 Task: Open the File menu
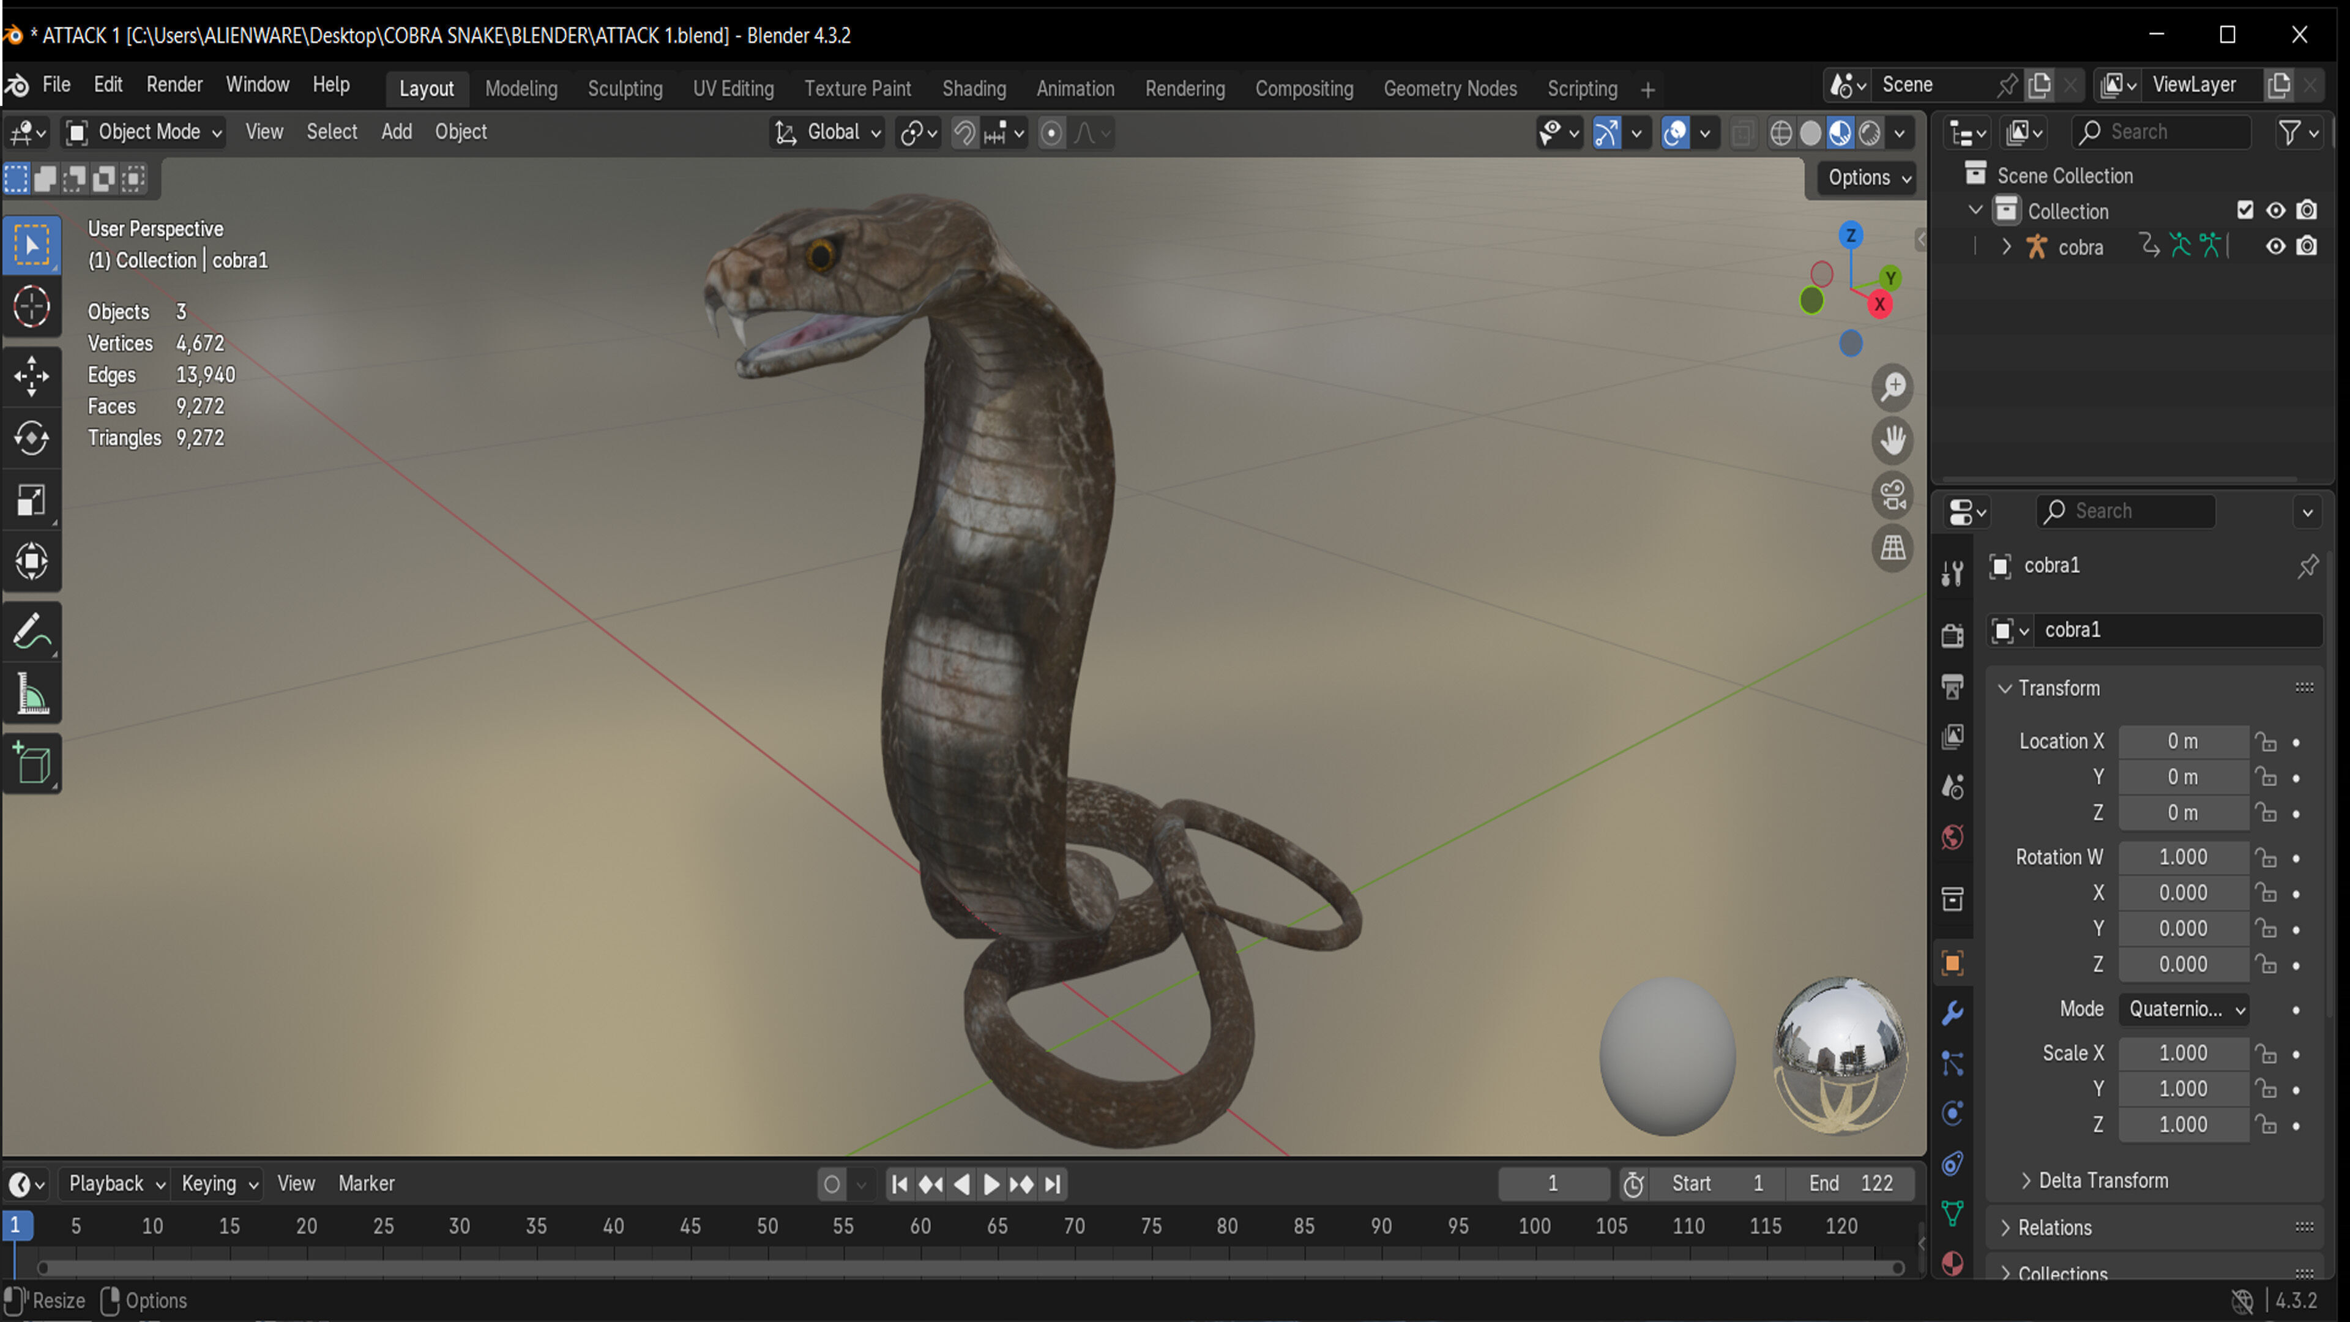[x=56, y=85]
